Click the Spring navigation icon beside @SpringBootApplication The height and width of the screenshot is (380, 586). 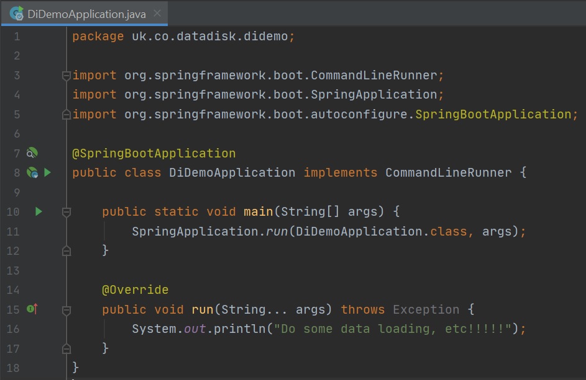point(32,153)
